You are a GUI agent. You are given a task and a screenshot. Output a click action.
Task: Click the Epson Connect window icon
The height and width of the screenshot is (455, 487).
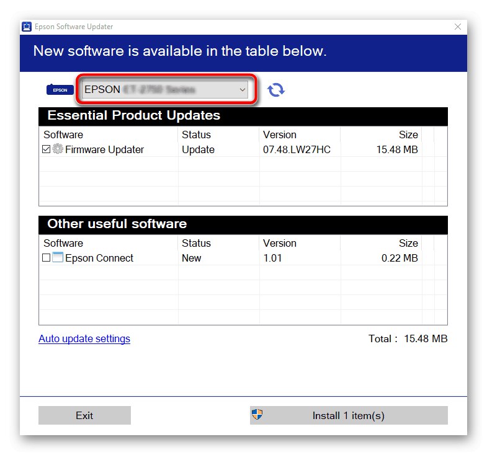(x=58, y=257)
